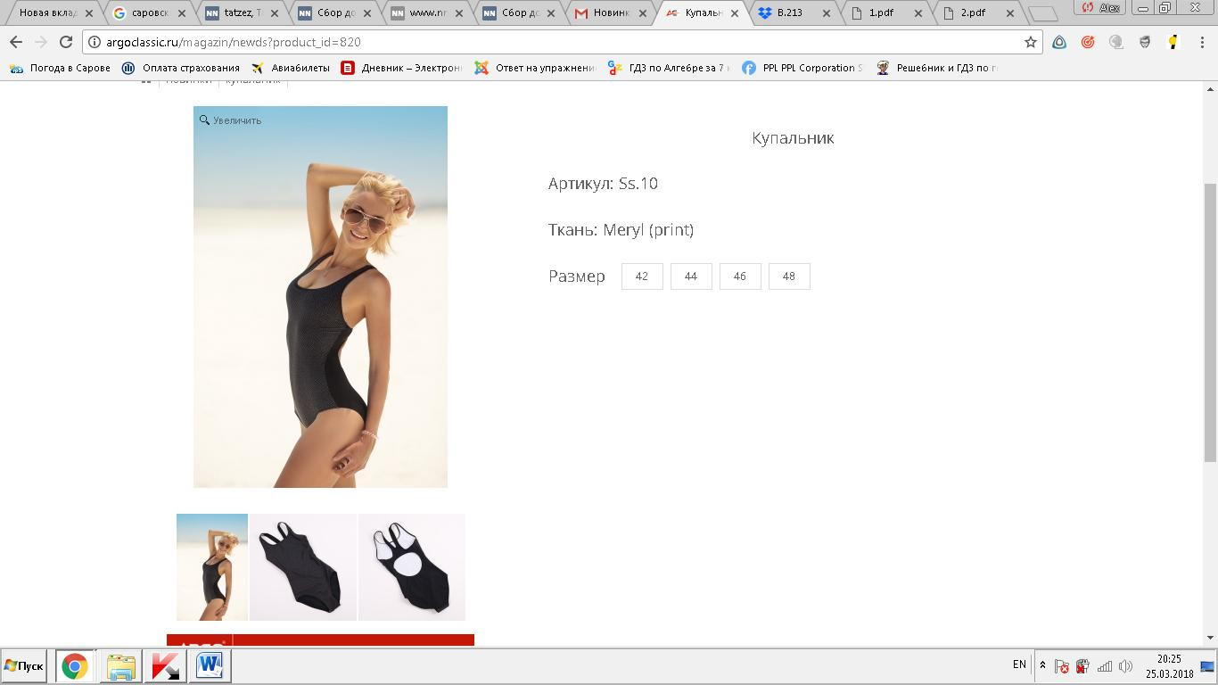View site information icon in address bar

click(95, 42)
